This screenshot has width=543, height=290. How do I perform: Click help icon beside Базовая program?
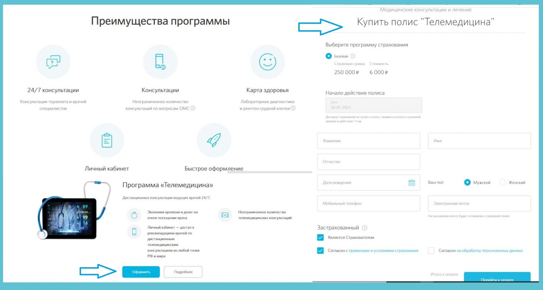(353, 56)
